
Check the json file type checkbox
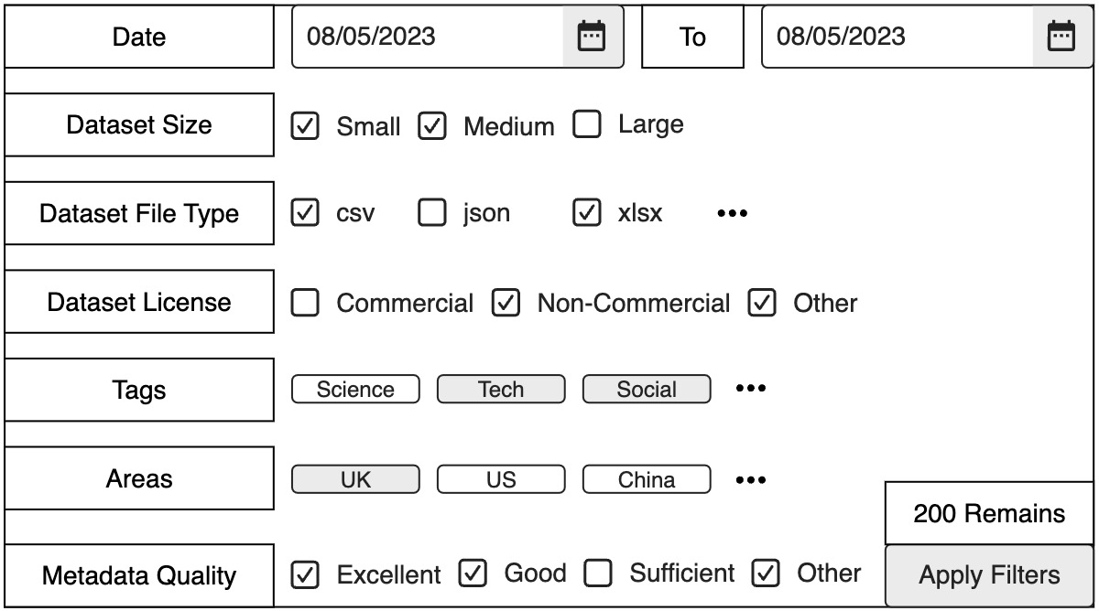[431, 213]
